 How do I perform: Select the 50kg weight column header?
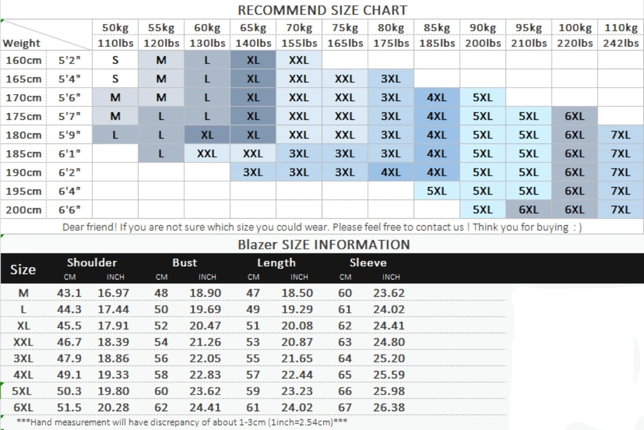(115, 27)
